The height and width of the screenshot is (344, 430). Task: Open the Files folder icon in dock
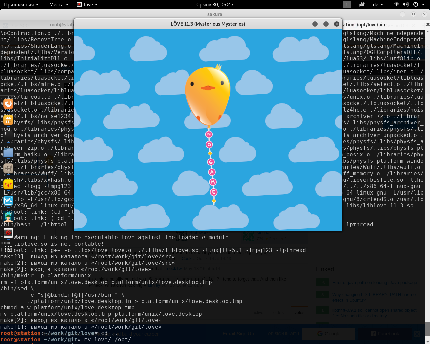8,152
